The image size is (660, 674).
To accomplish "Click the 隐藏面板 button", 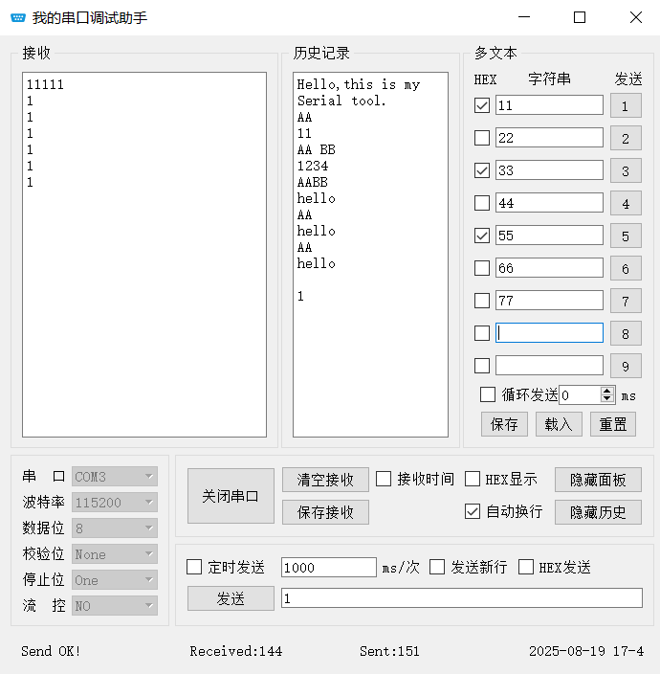I will 598,480.
